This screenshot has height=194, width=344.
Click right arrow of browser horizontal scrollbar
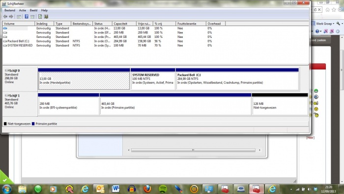point(260,150)
